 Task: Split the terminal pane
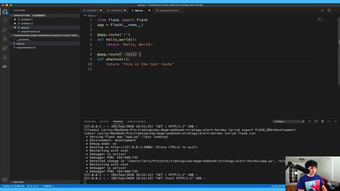coord(316,121)
